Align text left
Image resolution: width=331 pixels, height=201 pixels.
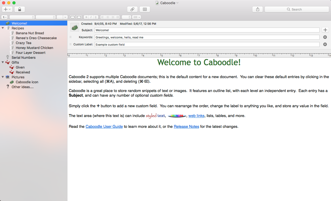tap(103, 17)
